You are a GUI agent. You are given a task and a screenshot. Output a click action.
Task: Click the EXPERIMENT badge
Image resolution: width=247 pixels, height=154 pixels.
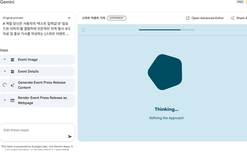pyautogui.click(x=117, y=18)
